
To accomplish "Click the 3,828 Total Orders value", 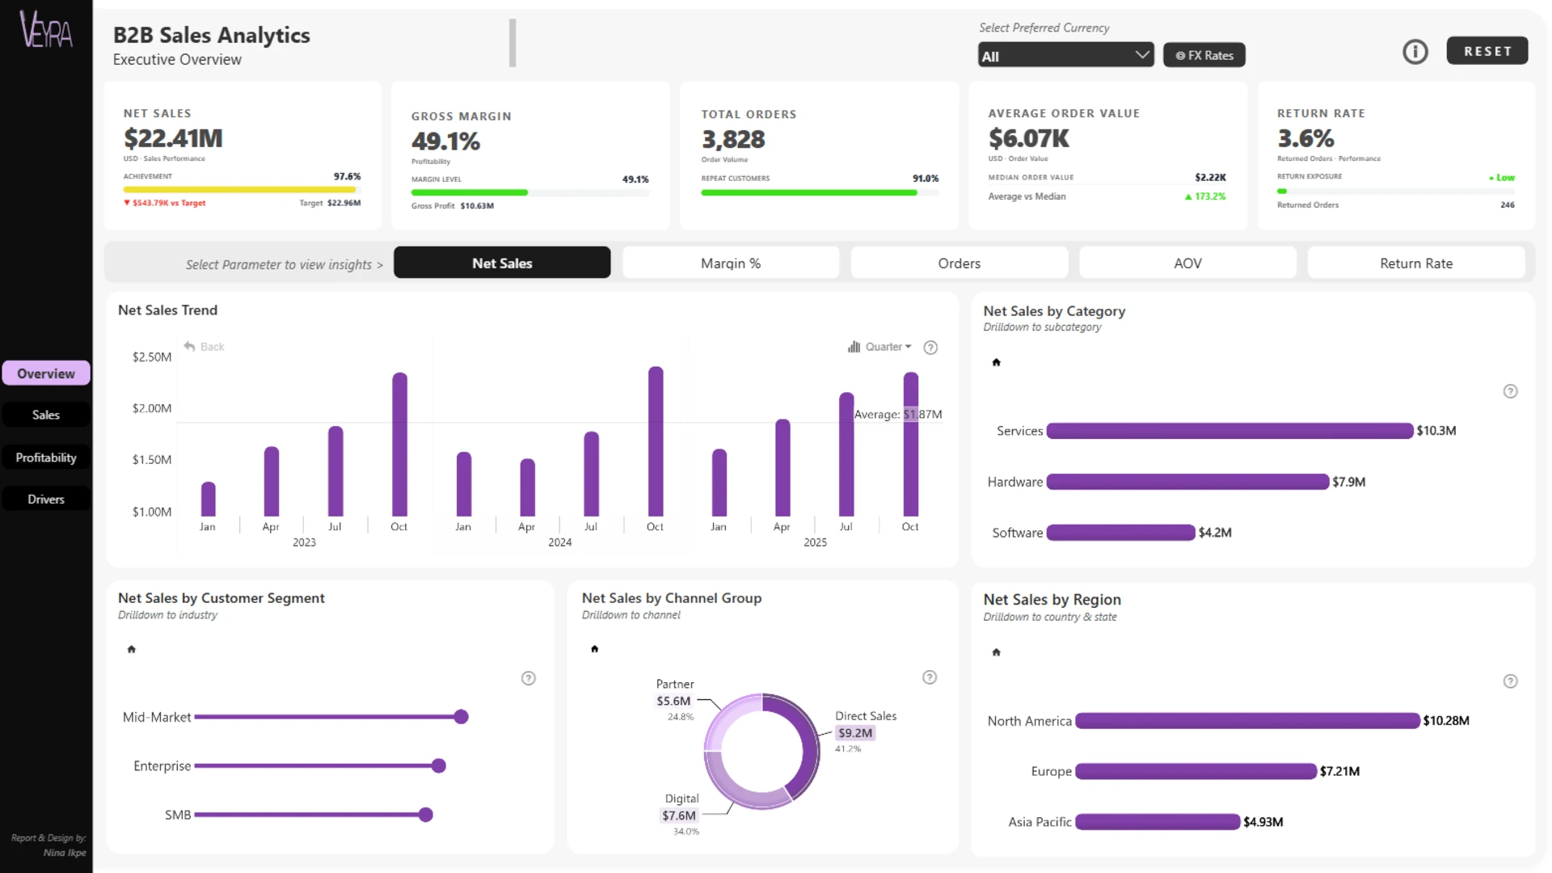I will [x=733, y=140].
